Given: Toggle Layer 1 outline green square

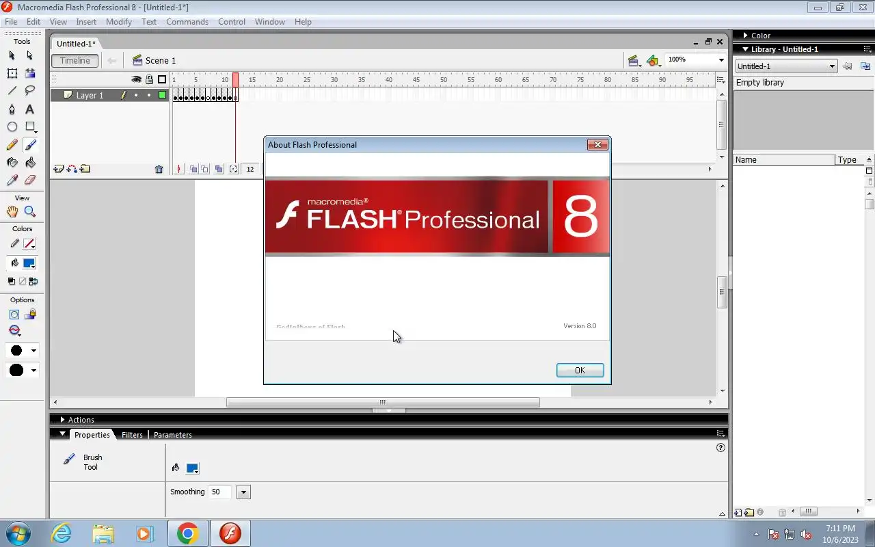Looking at the screenshot, I should pyautogui.click(x=162, y=95).
